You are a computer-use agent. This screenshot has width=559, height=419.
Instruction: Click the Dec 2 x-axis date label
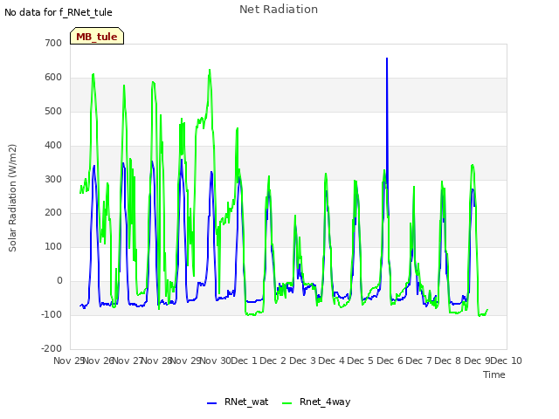[x=273, y=361]
